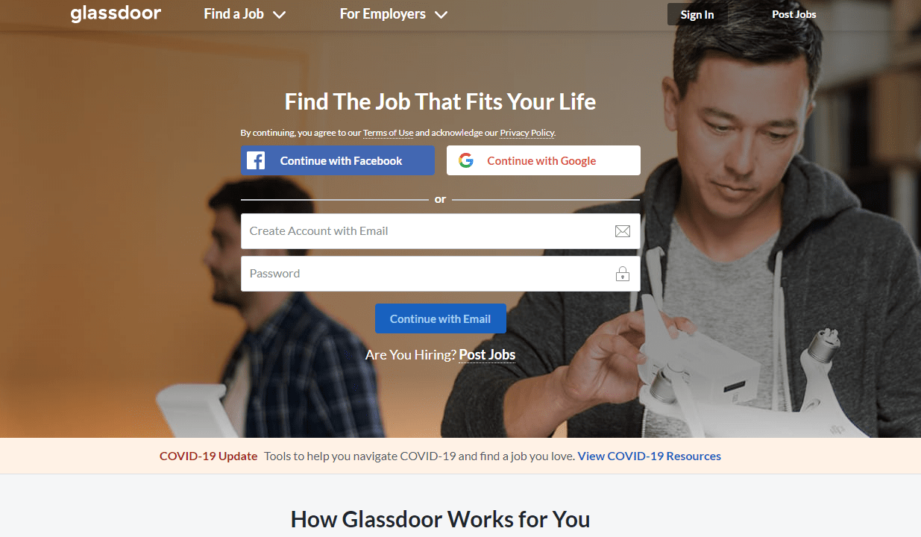Continue with Google
This screenshot has width=921, height=537.
[x=544, y=160]
